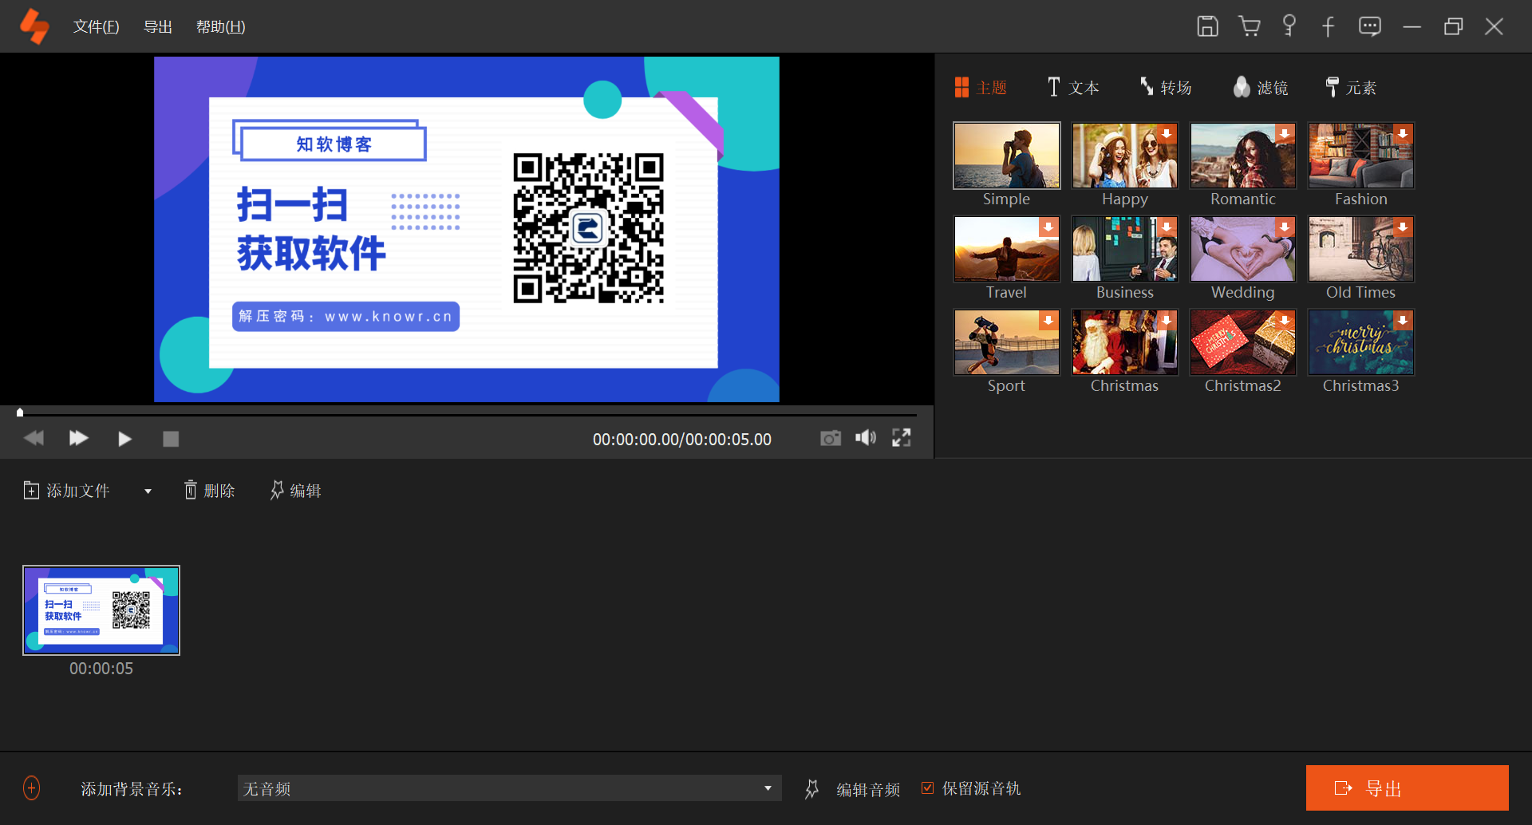
Task: Stop the video playback
Action: (x=171, y=439)
